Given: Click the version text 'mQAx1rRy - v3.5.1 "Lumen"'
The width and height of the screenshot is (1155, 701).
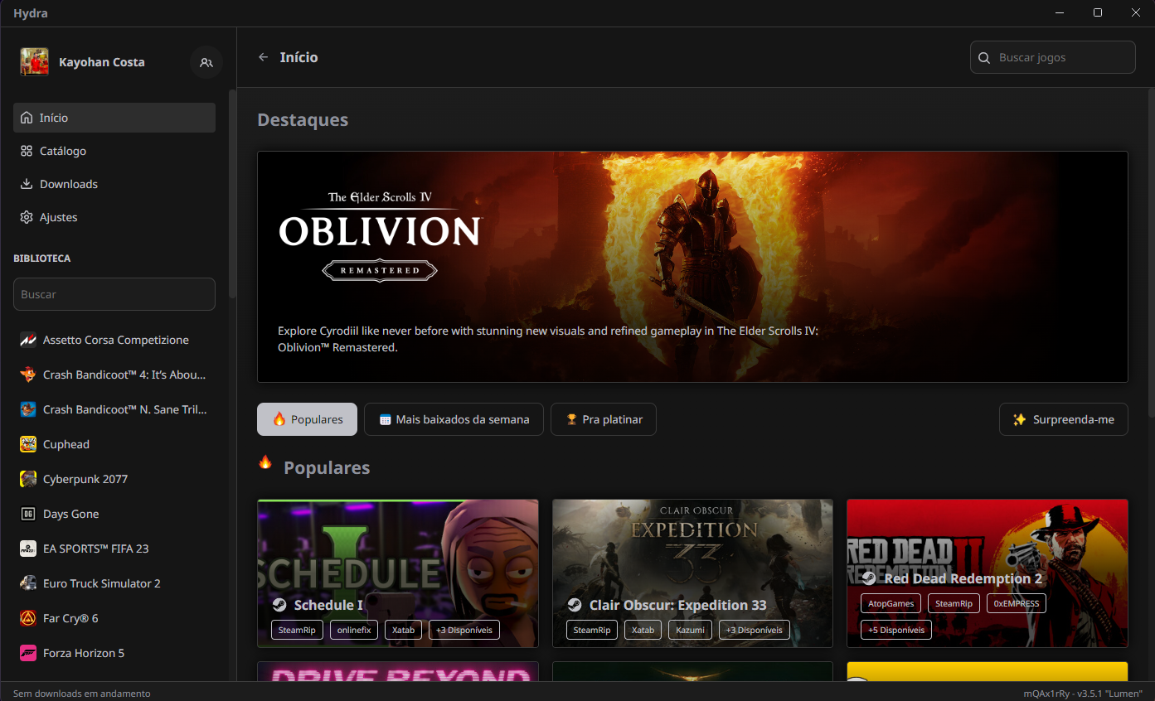Looking at the screenshot, I should [1083, 694].
